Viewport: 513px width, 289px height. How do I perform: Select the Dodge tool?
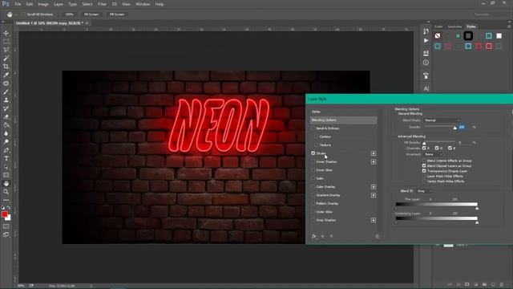(x=6, y=141)
